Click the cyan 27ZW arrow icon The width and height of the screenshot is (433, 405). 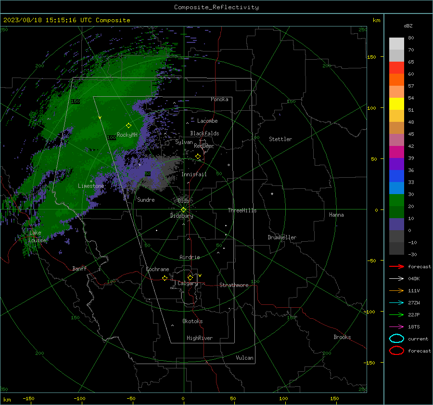point(396,302)
